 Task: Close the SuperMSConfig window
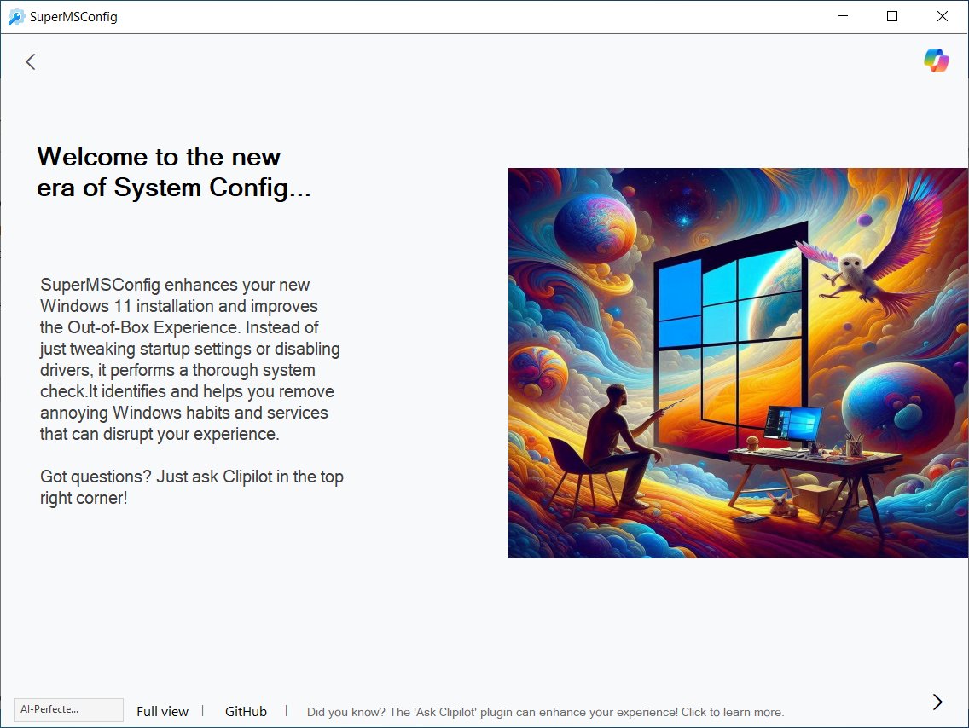[x=942, y=16]
